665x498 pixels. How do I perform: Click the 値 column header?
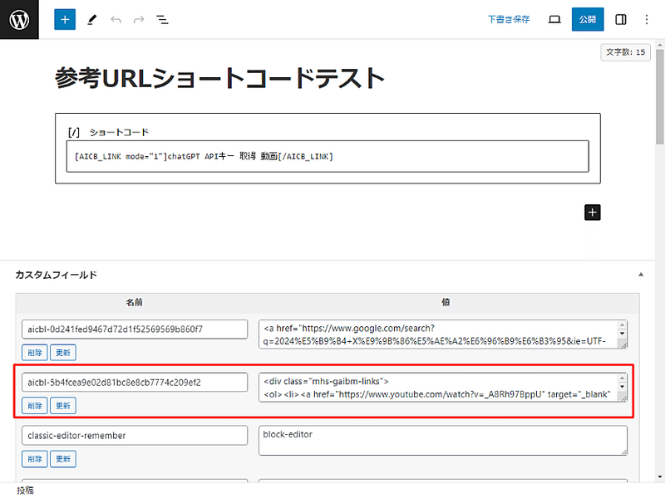(446, 302)
